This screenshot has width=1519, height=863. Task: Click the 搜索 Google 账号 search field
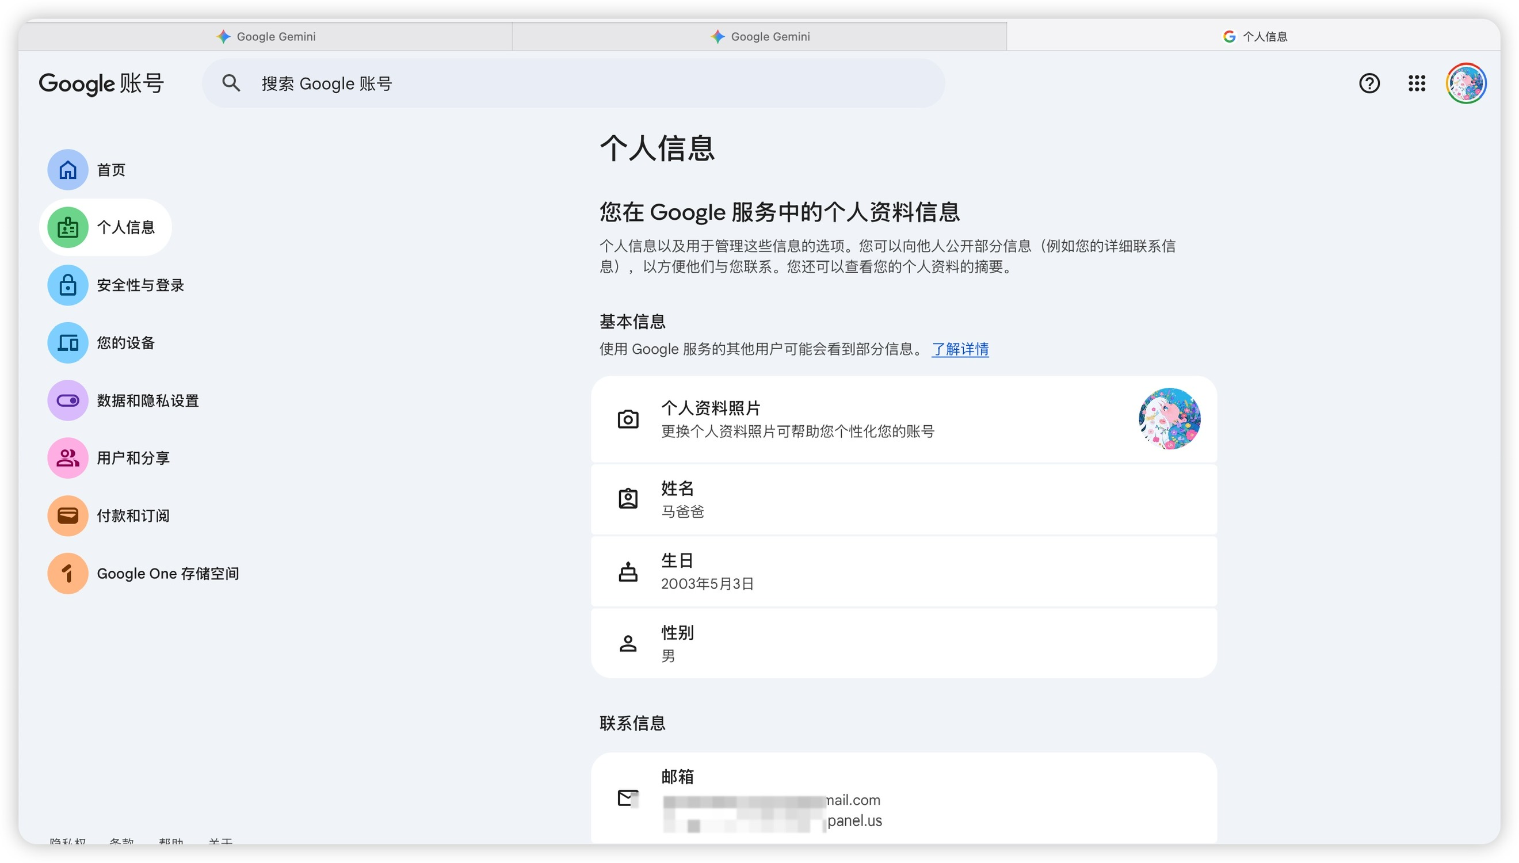tap(573, 83)
